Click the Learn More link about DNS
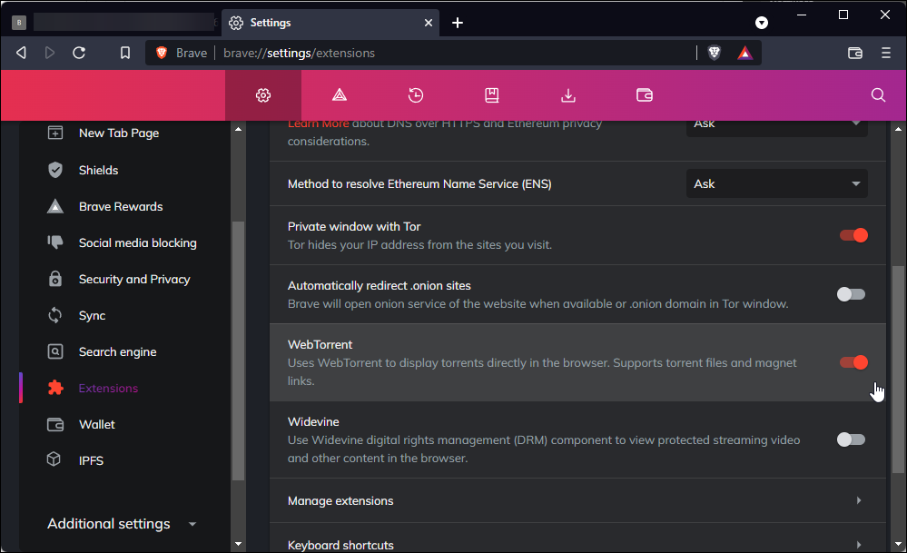The image size is (907, 553). click(x=312, y=123)
